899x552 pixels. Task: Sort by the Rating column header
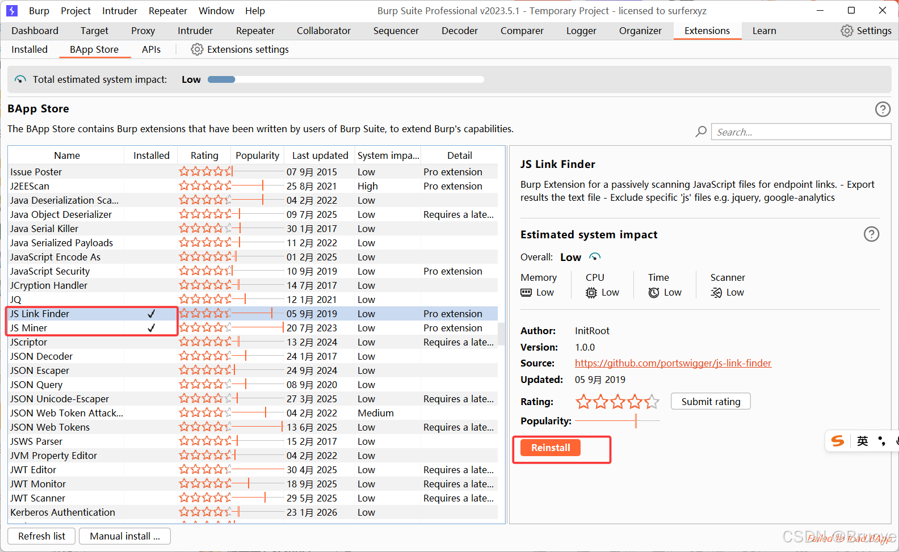coord(204,155)
